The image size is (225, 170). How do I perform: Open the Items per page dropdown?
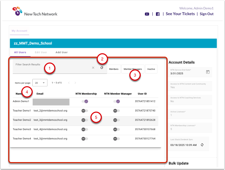(40, 83)
